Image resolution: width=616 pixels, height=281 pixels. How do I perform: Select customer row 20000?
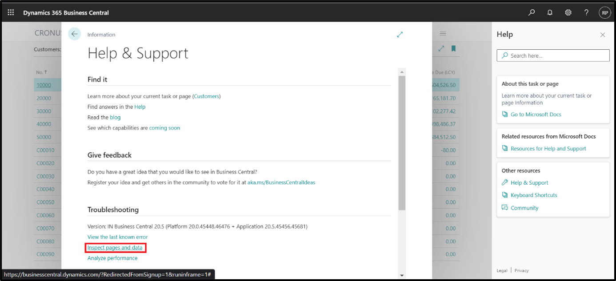tap(44, 98)
